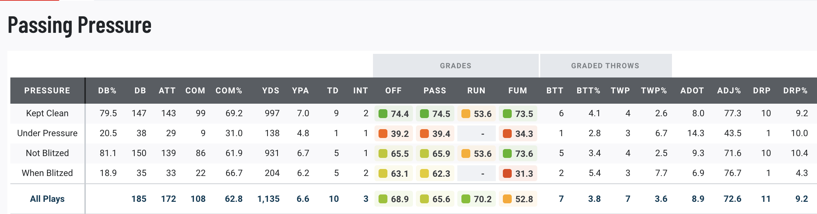Sort the table by DB% column header
The image size is (817, 214).
click(x=107, y=91)
